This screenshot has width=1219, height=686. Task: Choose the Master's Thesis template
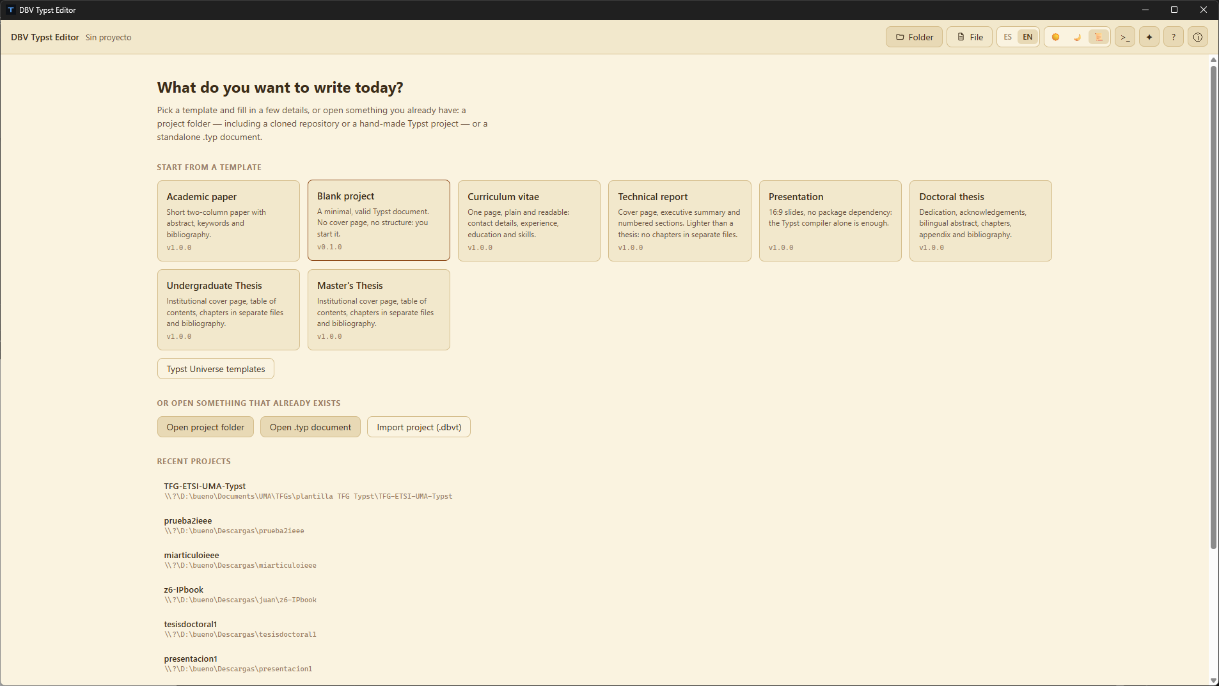(x=379, y=309)
